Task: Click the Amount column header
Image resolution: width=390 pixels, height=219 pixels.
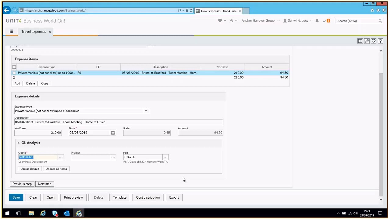Action: click(267, 67)
